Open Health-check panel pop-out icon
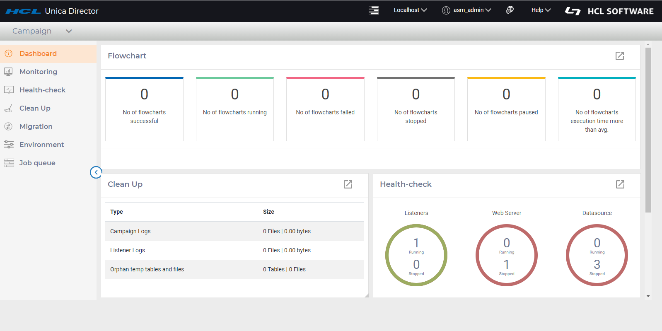Viewport: 662px width, 331px height. [620, 184]
